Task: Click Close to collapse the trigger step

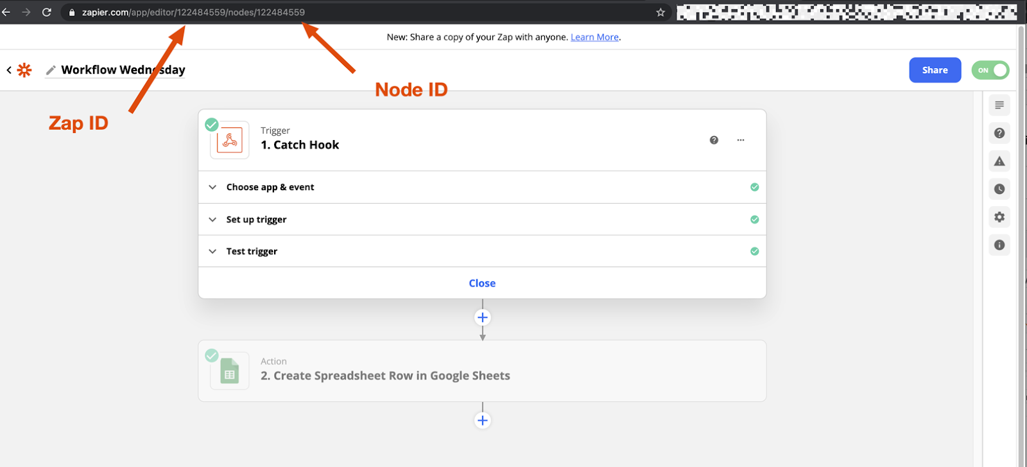Action: (x=482, y=283)
